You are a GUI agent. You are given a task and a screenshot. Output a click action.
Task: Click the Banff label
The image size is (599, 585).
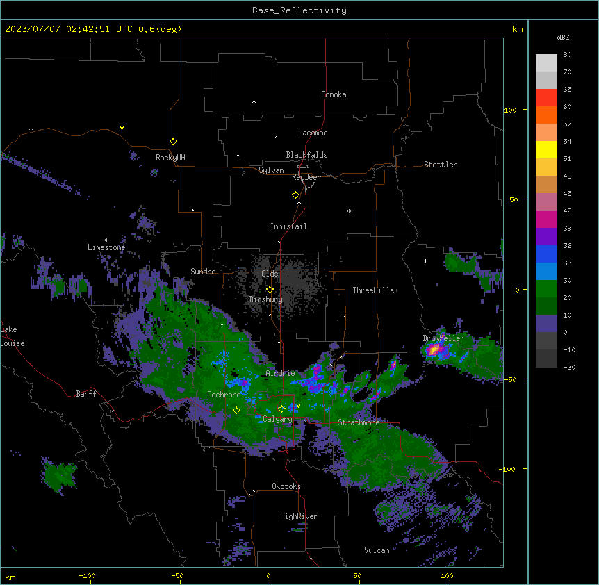[x=86, y=394]
